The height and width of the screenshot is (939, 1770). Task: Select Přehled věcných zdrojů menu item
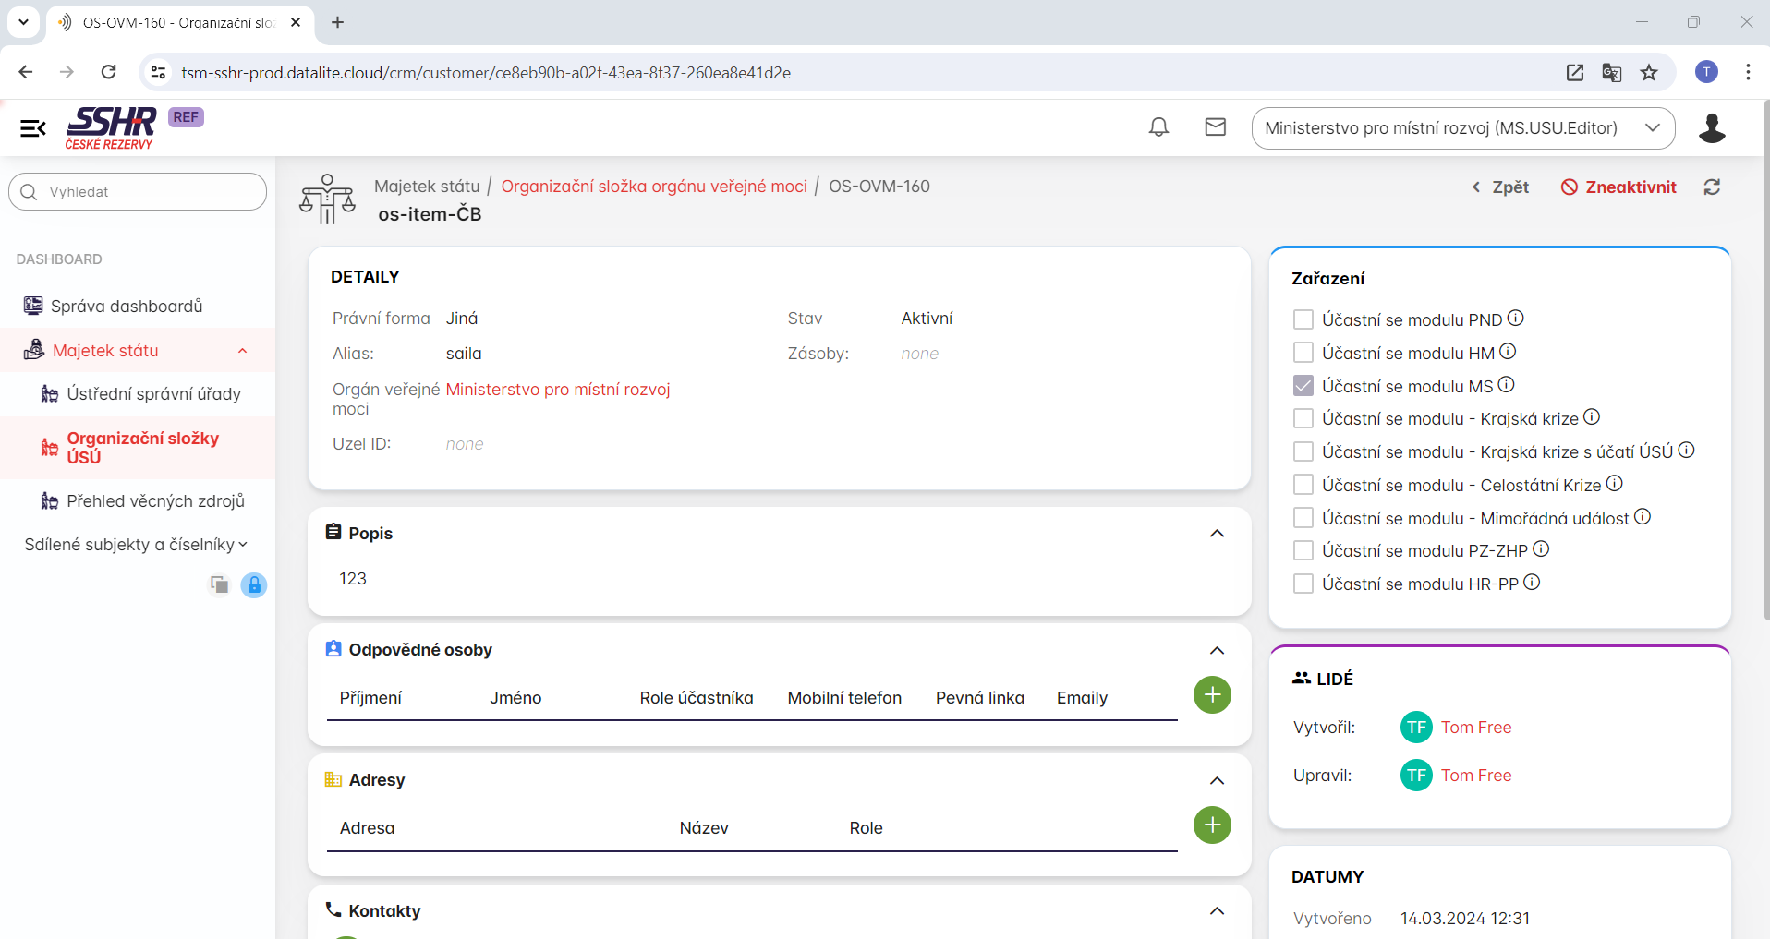tap(155, 501)
